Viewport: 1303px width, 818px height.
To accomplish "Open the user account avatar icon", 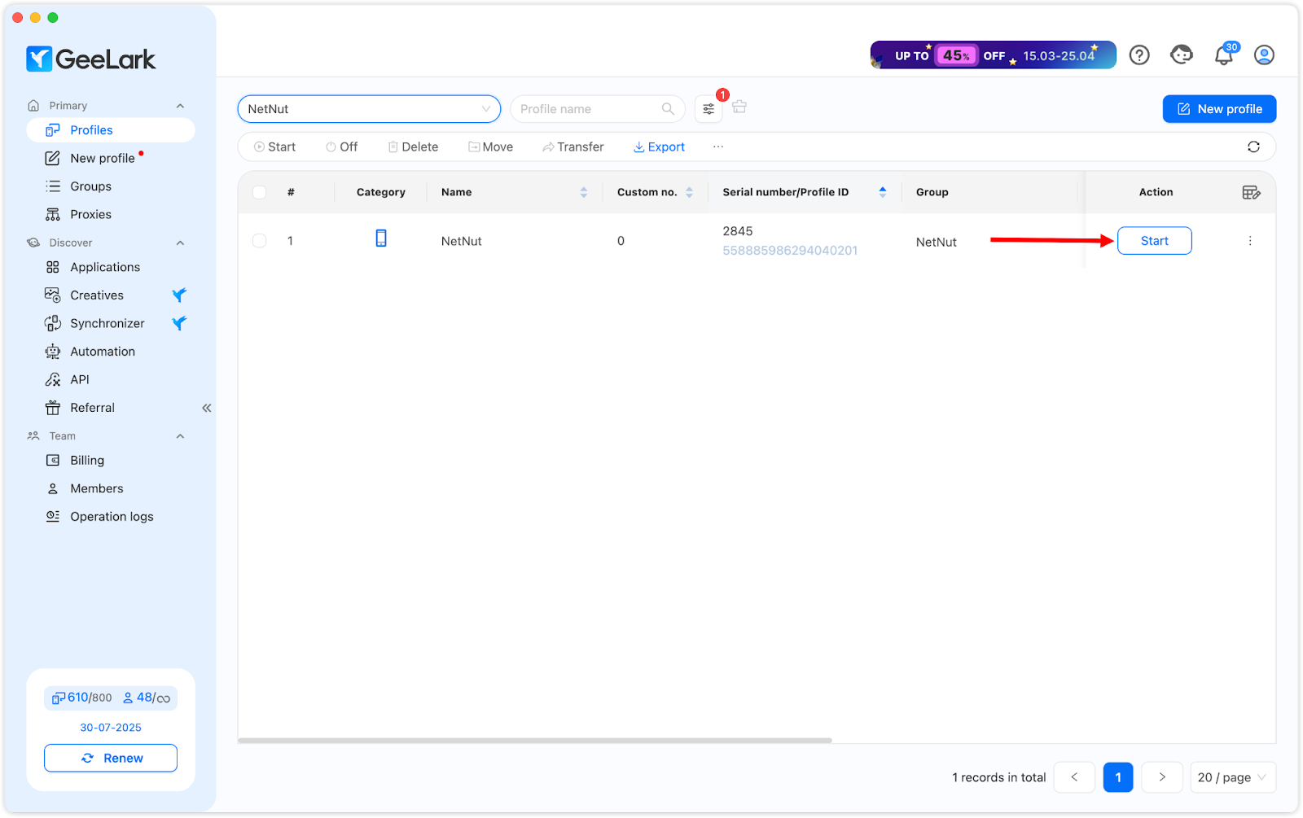I will tap(1264, 55).
